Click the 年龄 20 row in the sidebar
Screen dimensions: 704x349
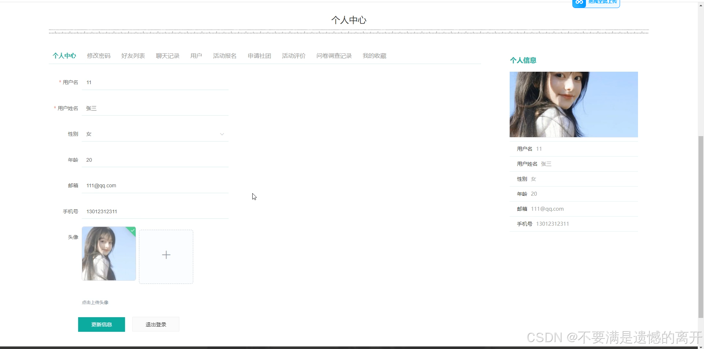point(574,194)
